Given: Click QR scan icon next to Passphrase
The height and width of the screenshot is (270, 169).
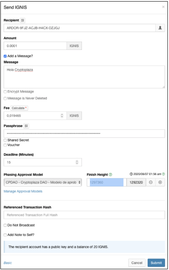Looking at the screenshot, I should pos(26,126).
